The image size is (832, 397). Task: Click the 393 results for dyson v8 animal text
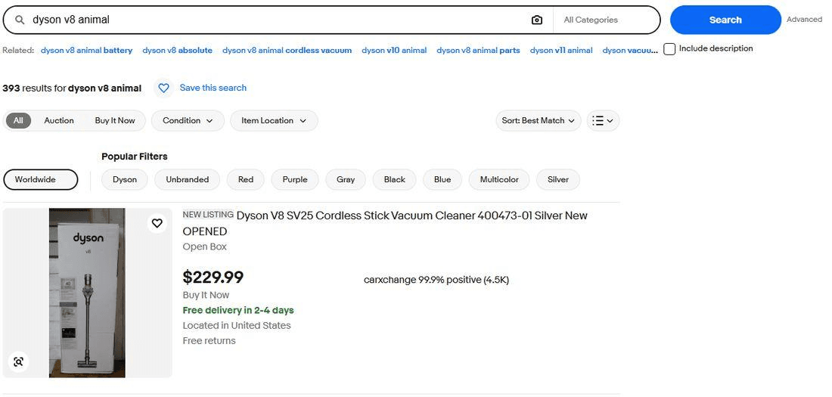coord(72,88)
